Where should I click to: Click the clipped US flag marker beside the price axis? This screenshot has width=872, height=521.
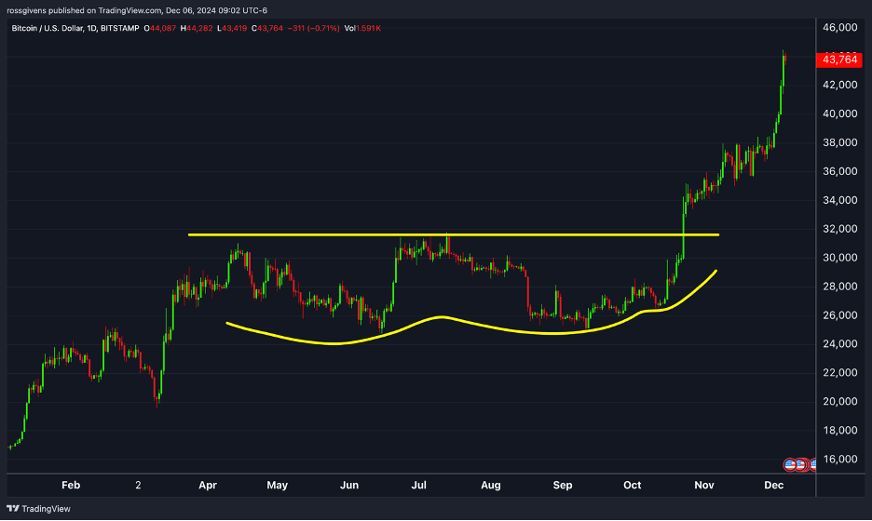pyautogui.click(x=812, y=464)
